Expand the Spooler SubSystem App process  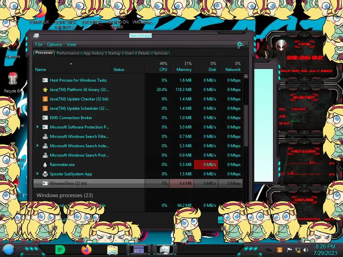tap(37, 174)
